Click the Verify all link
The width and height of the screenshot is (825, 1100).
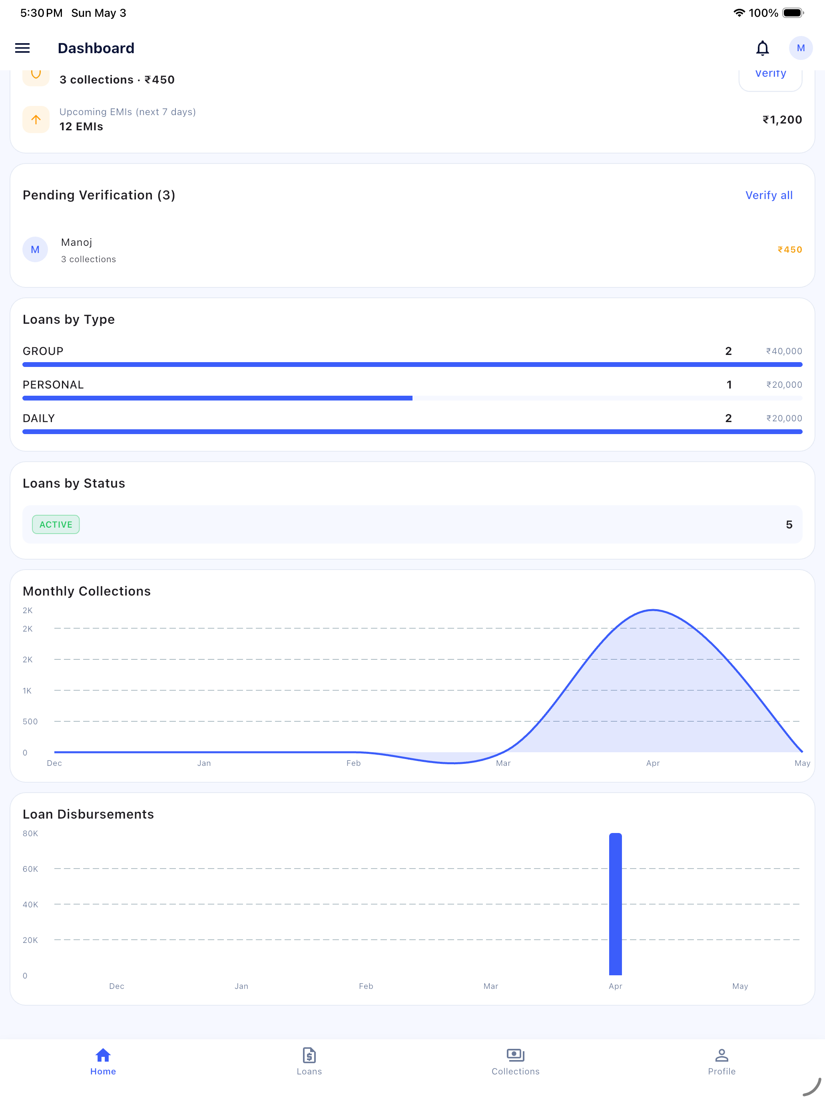tap(769, 195)
